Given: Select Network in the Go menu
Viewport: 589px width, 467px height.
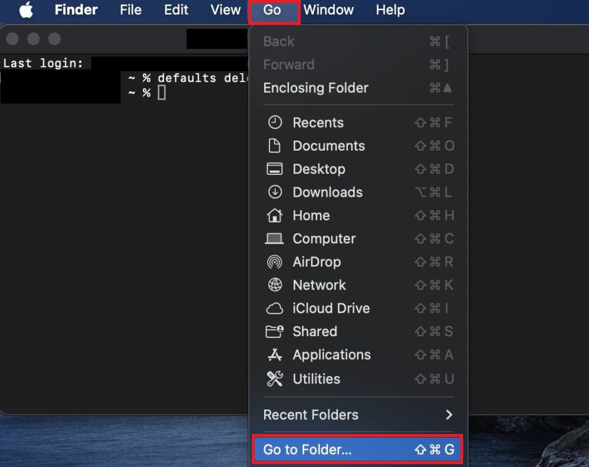Looking at the screenshot, I should (x=358, y=285).
